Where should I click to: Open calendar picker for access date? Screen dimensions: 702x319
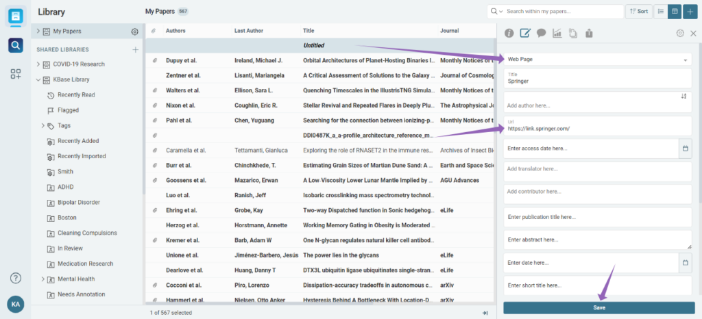(x=685, y=148)
